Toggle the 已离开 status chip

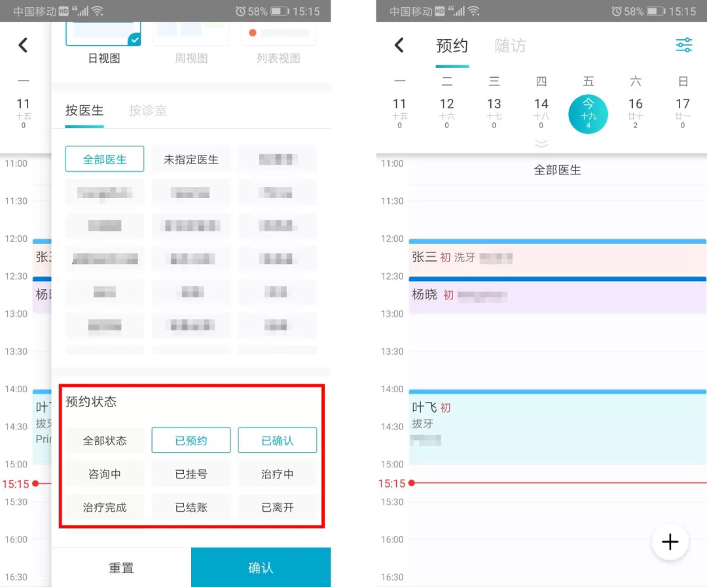tap(278, 507)
